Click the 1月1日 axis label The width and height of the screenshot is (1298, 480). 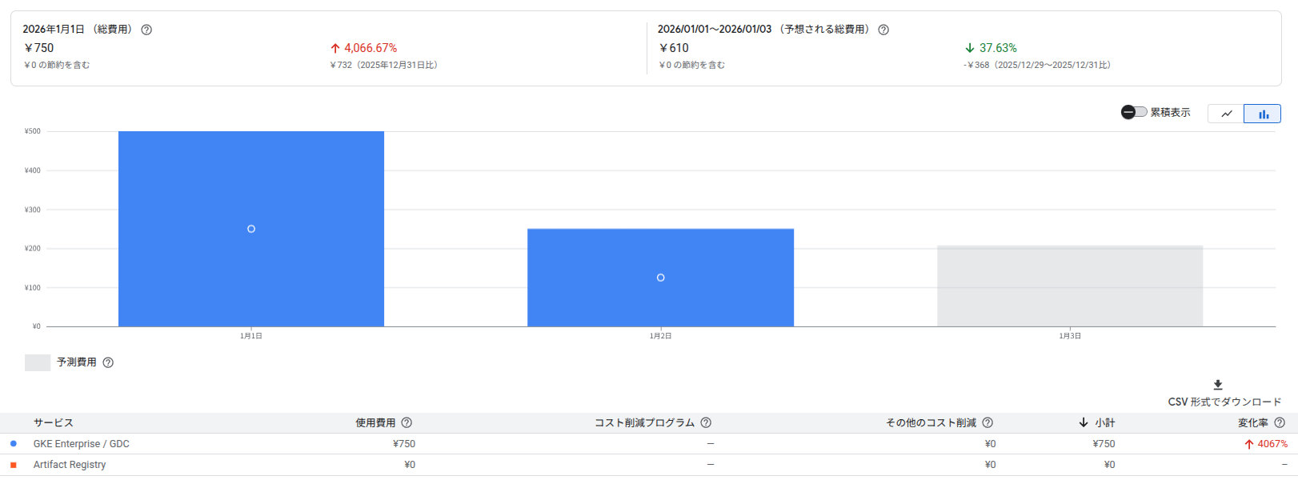251,336
